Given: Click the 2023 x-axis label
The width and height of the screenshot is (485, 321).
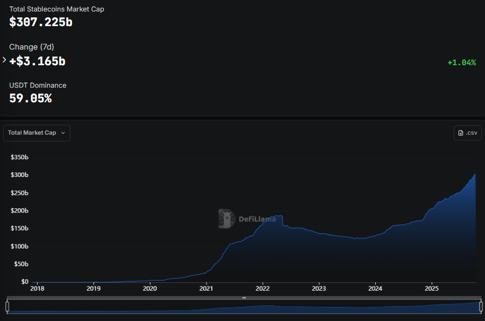Looking at the screenshot, I should pyautogui.click(x=319, y=289).
